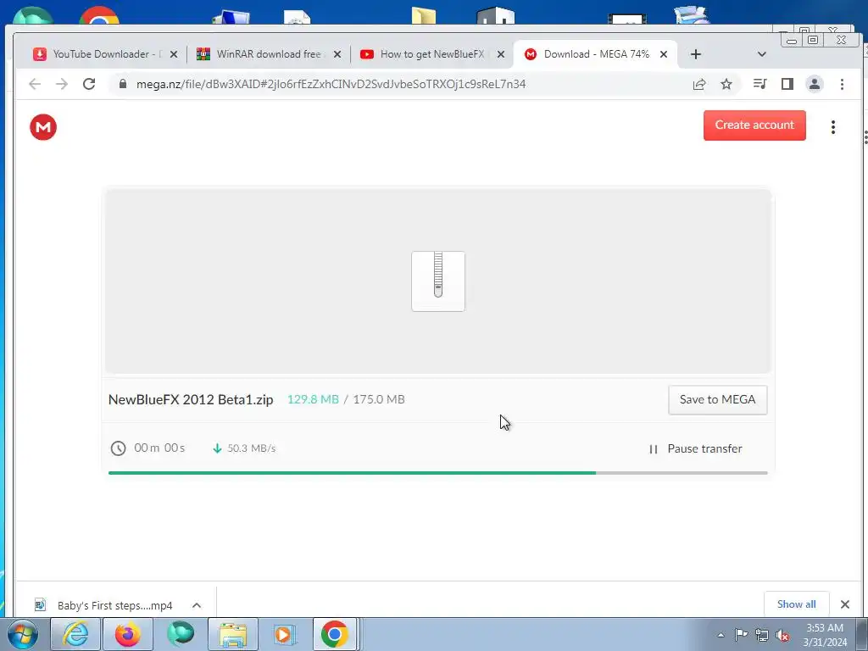
Task: Open the green globe taskbar app
Action: [x=181, y=634]
